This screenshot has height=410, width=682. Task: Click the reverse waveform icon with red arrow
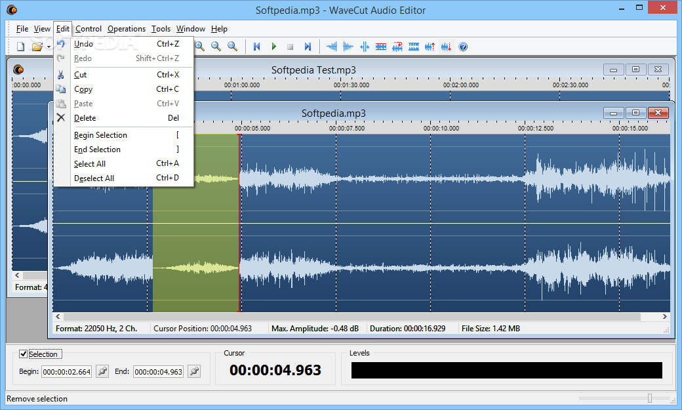[397, 47]
